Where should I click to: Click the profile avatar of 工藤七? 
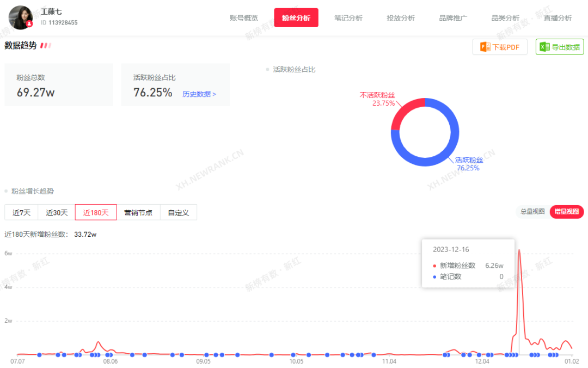[x=21, y=17]
